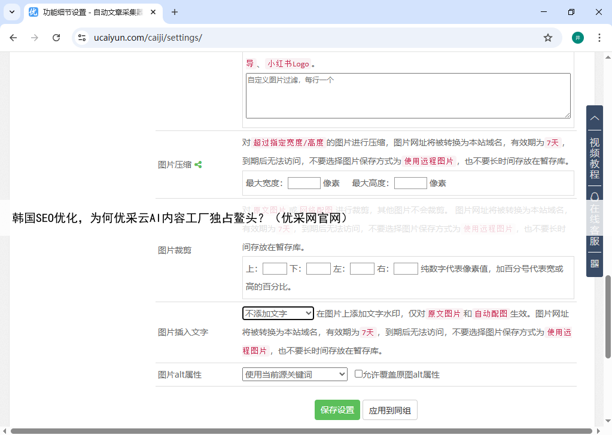
Task: Open the QR code icon in sidebar
Action: (x=595, y=263)
